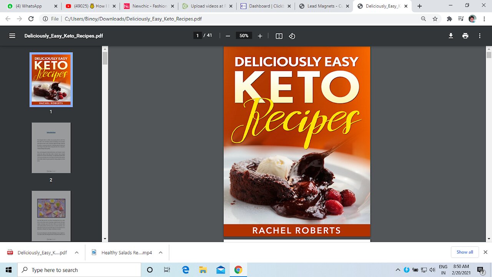Click the 50% zoom level field
Image resolution: width=492 pixels, height=277 pixels.
pos(244,35)
